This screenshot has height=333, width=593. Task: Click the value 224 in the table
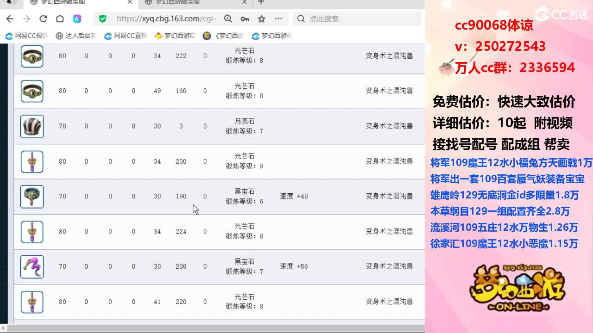[x=181, y=232]
